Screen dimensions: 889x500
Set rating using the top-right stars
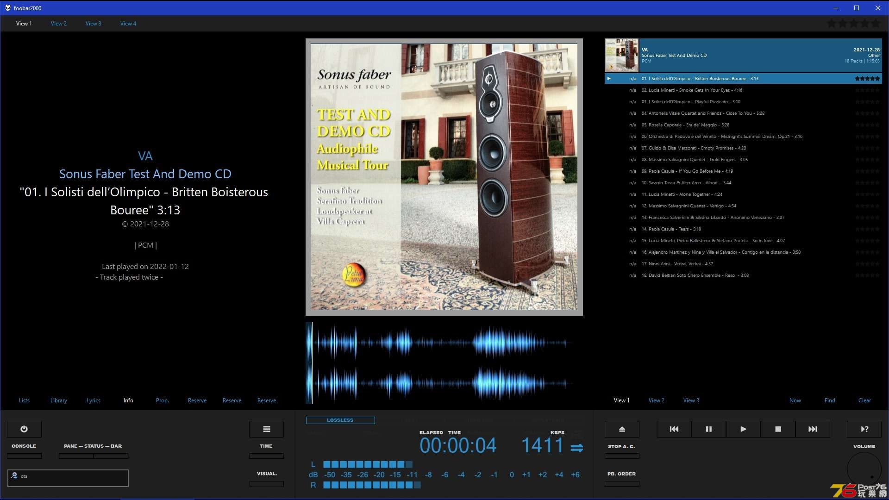pos(854,23)
